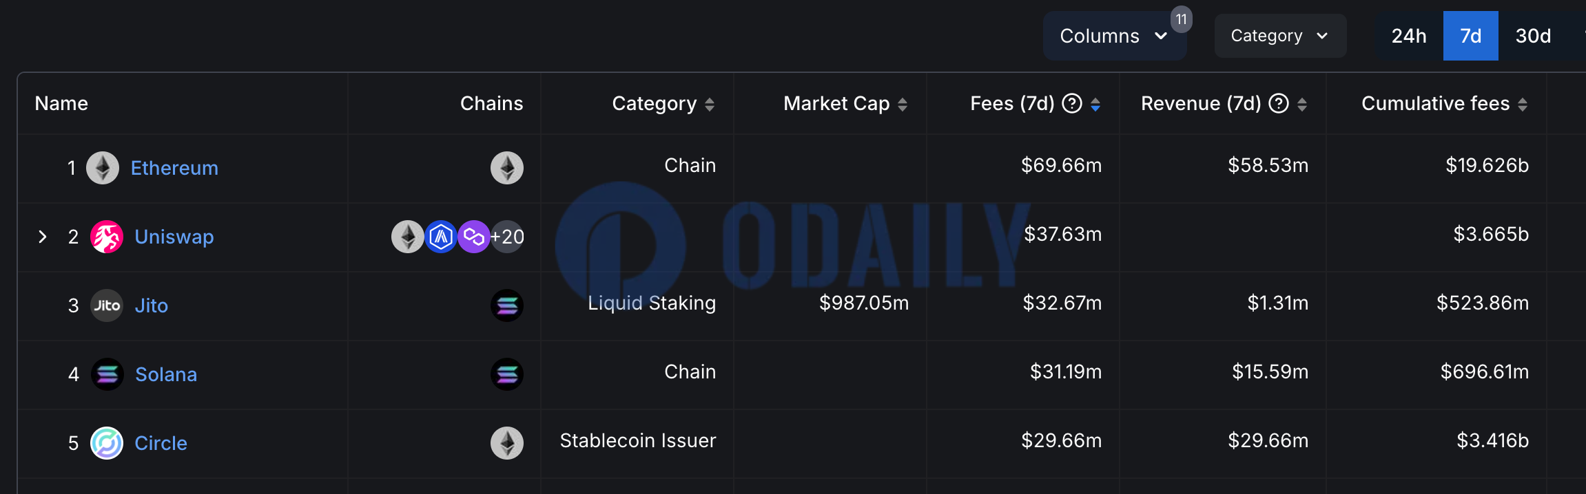Select the 30d time range
The width and height of the screenshot is (1586, 494).
(1534, 36)
